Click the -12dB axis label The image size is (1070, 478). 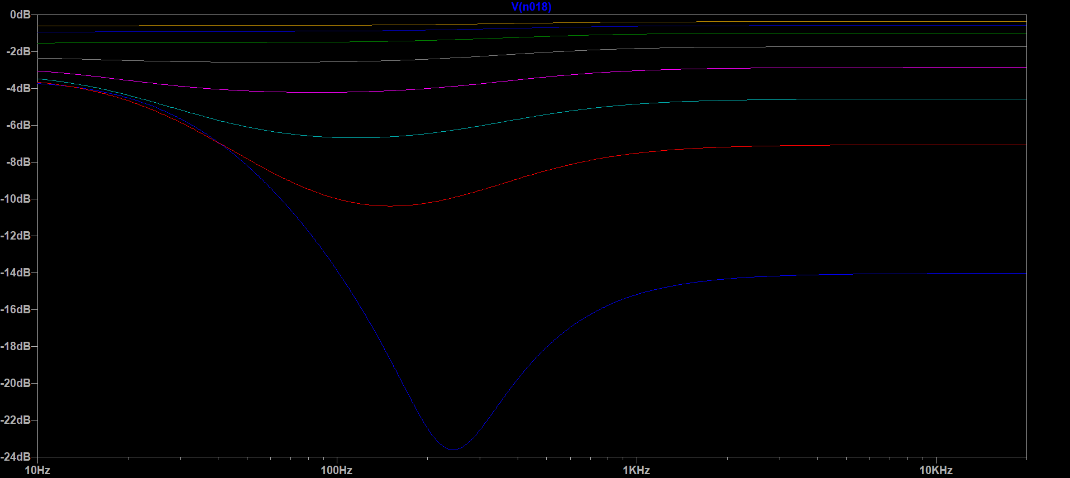click(16, 236)
